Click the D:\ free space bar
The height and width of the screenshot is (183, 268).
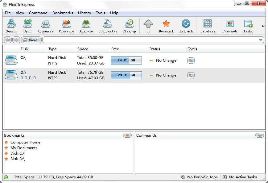pyautogui.click(x=126, y=75)
